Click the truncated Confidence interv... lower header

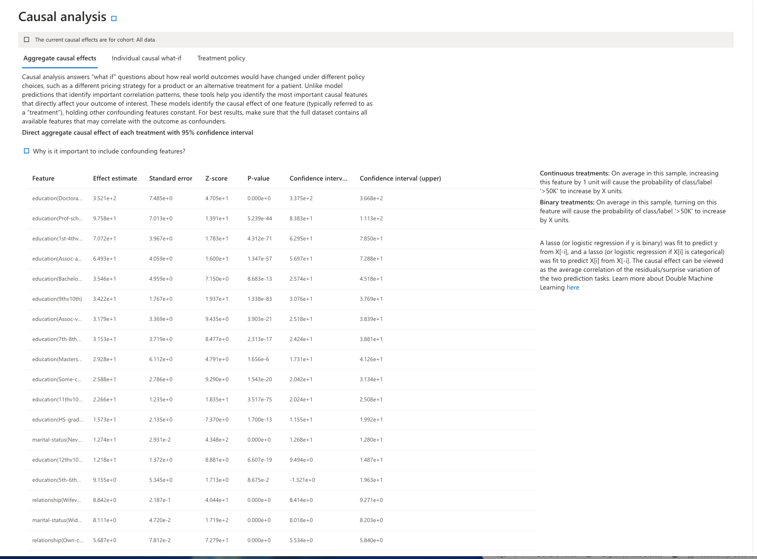pos(318,179)
